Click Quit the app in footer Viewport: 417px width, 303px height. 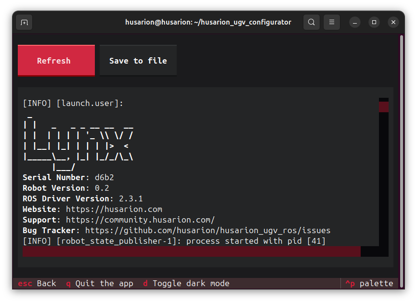pyautogui.click(x=99, y=283)
